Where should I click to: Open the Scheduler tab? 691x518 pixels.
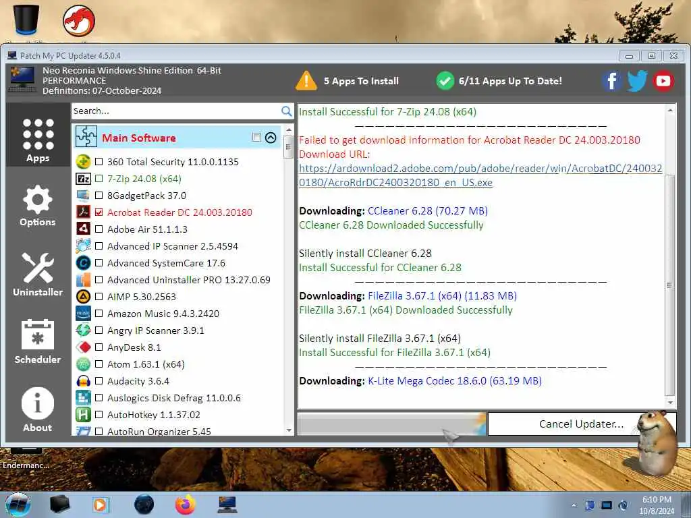point(38,342)
